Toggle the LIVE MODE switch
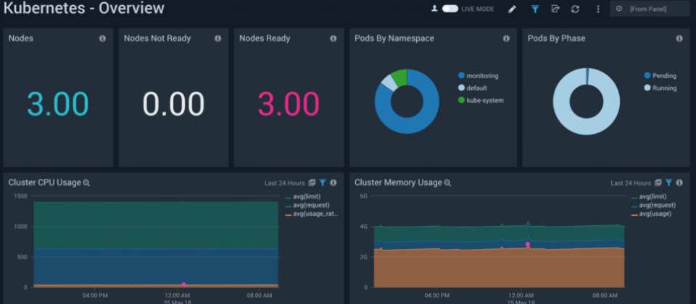696x304 pixels. 449,9
